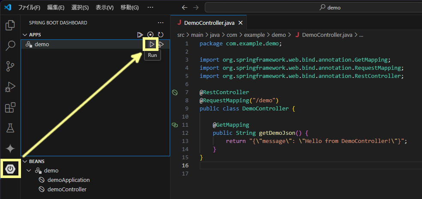Click the package com.example.demo line
This screenshot has height=199, width=422.
pos(241,44)
